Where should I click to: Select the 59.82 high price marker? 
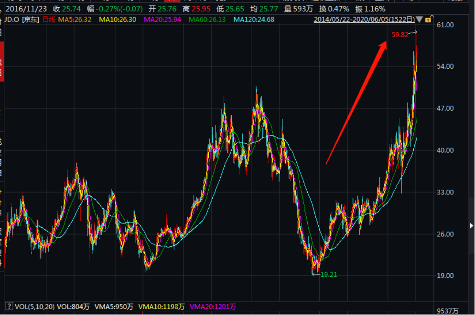coord(400,35)
